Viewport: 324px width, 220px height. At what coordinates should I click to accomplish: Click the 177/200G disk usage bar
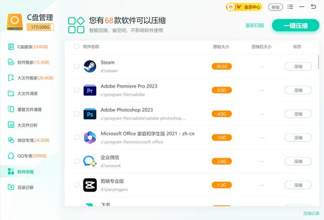pyautogui.click(x=40, y=27)
